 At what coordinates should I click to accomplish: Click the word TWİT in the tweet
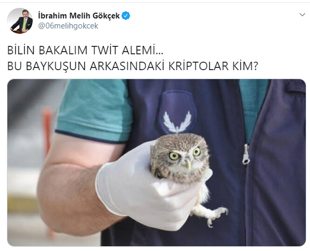click(x=104, y=50)
